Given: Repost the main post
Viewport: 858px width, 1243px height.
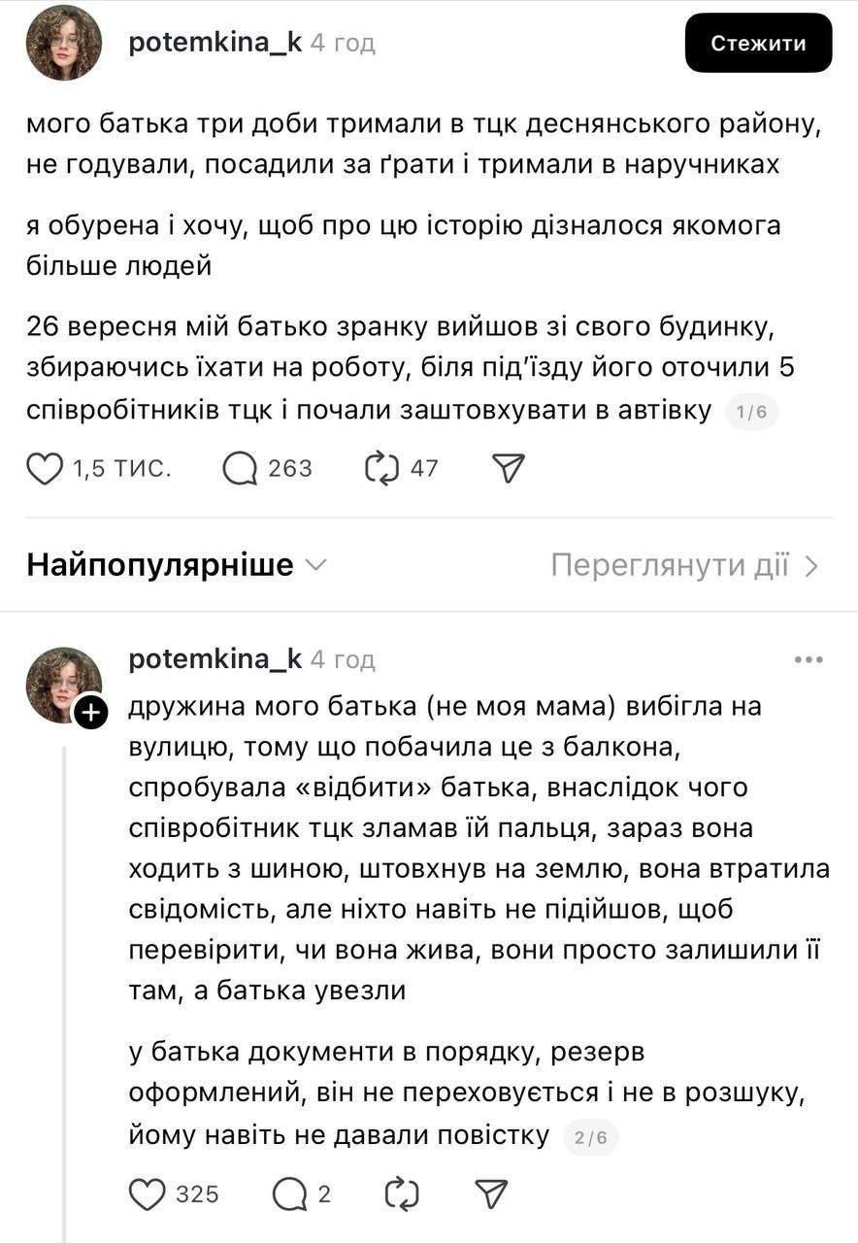Looking at the screenshot, I should [382, 469].
